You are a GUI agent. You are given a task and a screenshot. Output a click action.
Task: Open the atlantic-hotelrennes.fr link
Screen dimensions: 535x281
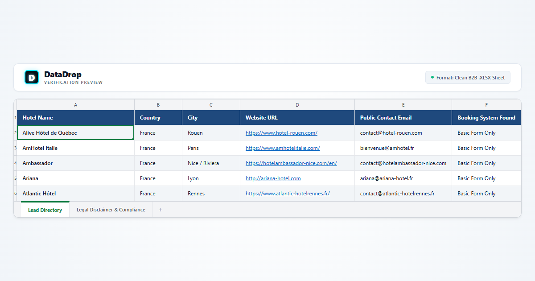288,194
